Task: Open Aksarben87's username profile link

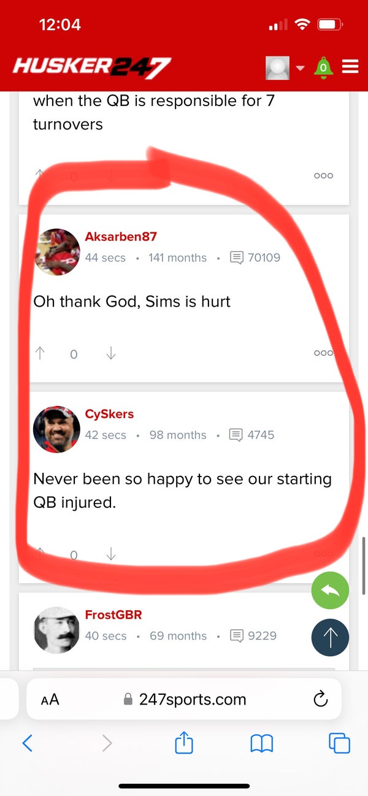Action: coord(121,237)
